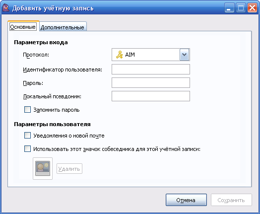
Task: Click the Протокол label
Action: pos(36,55)
